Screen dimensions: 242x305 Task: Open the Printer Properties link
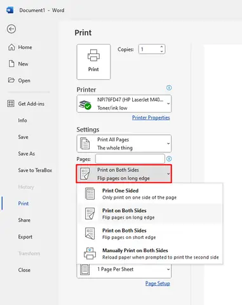(x=151, y=118)
